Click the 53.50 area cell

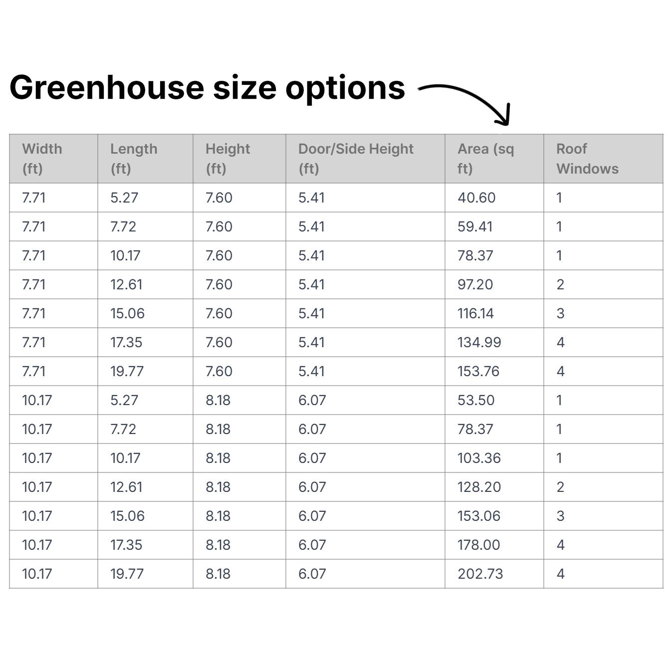click(476, 401)
